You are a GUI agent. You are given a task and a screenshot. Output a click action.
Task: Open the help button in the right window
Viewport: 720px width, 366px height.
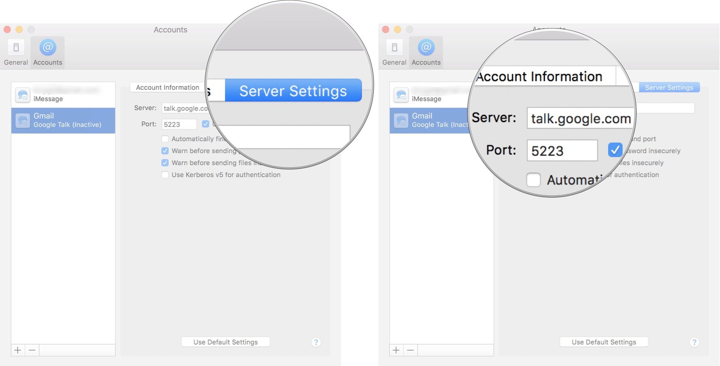click(694, 342)
